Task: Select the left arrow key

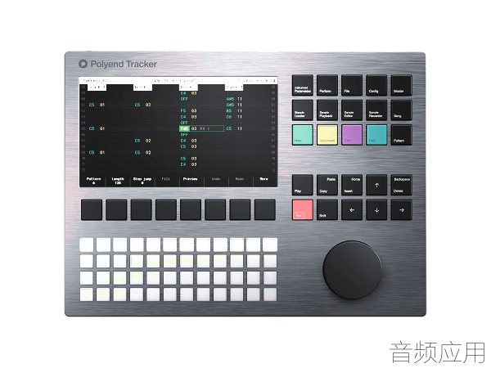Action: [x=352, y=210]
